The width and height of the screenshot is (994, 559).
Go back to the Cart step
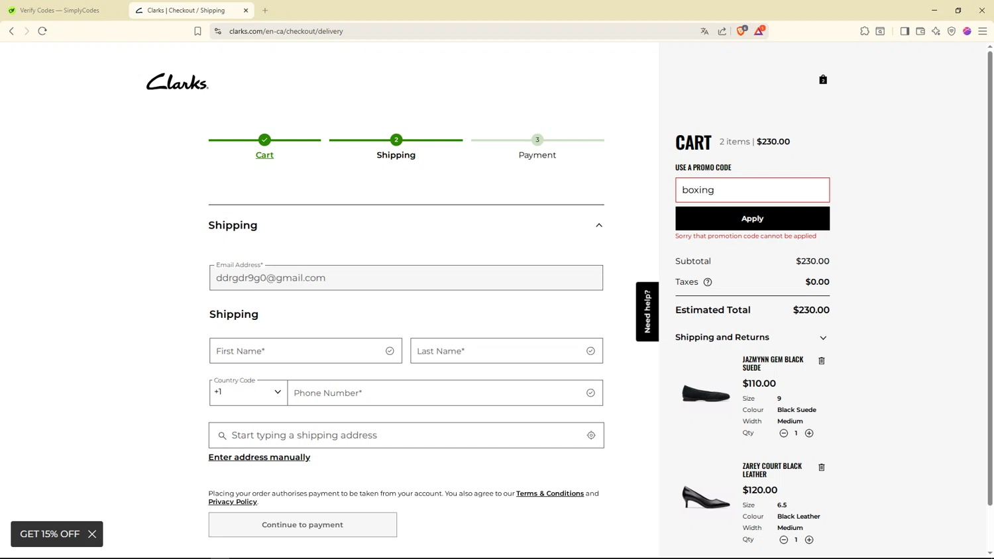click(264, 155)
